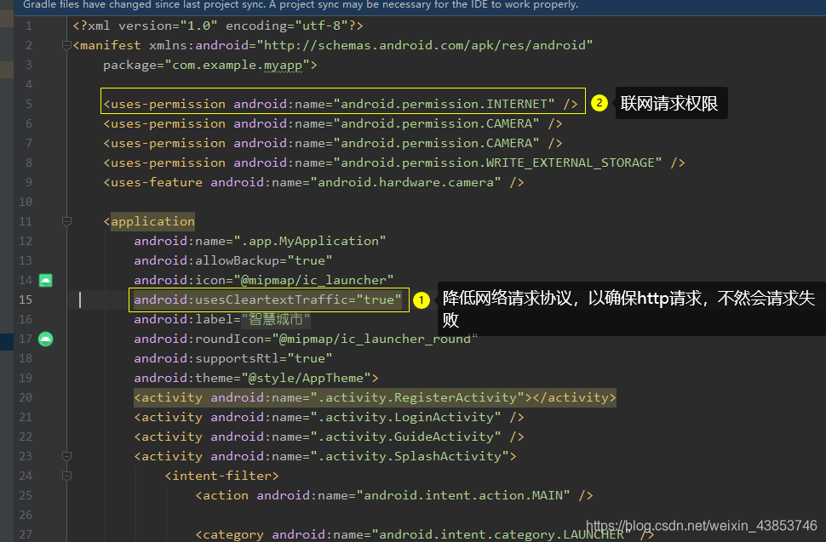
Task: Click the duplicate CAMERA permission on line 7
Action: pyautogui.click(x=333, y=143)
